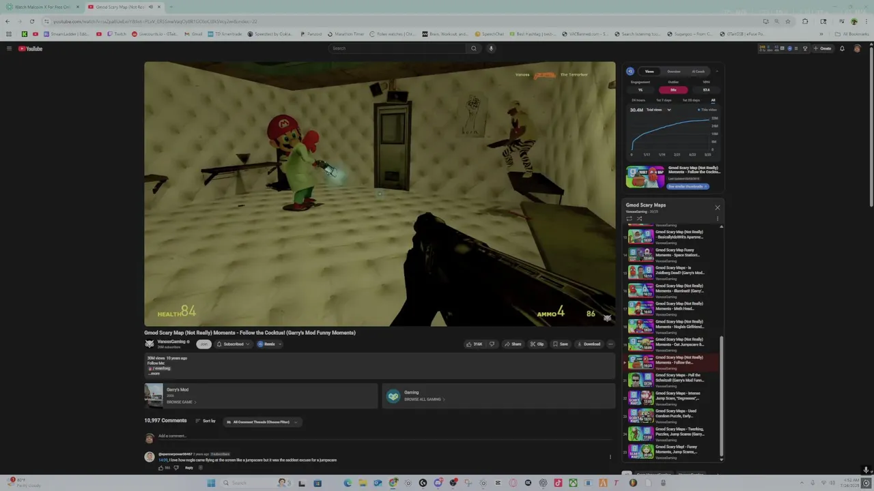Focus the YouTube search field
874x491 pixels.
(397, 48)
